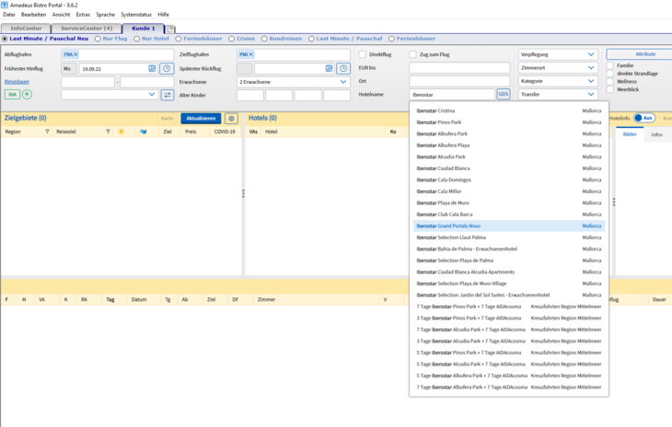Tick the Wellness attribute checkbox
The width and height of the screenshot is (672, 427).
[609, 81]
